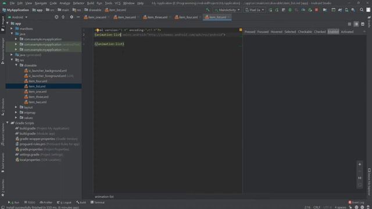The height and width of the screenshot is (209, 372).
Task: Toggle the Selected state
Action: (290, 32)
